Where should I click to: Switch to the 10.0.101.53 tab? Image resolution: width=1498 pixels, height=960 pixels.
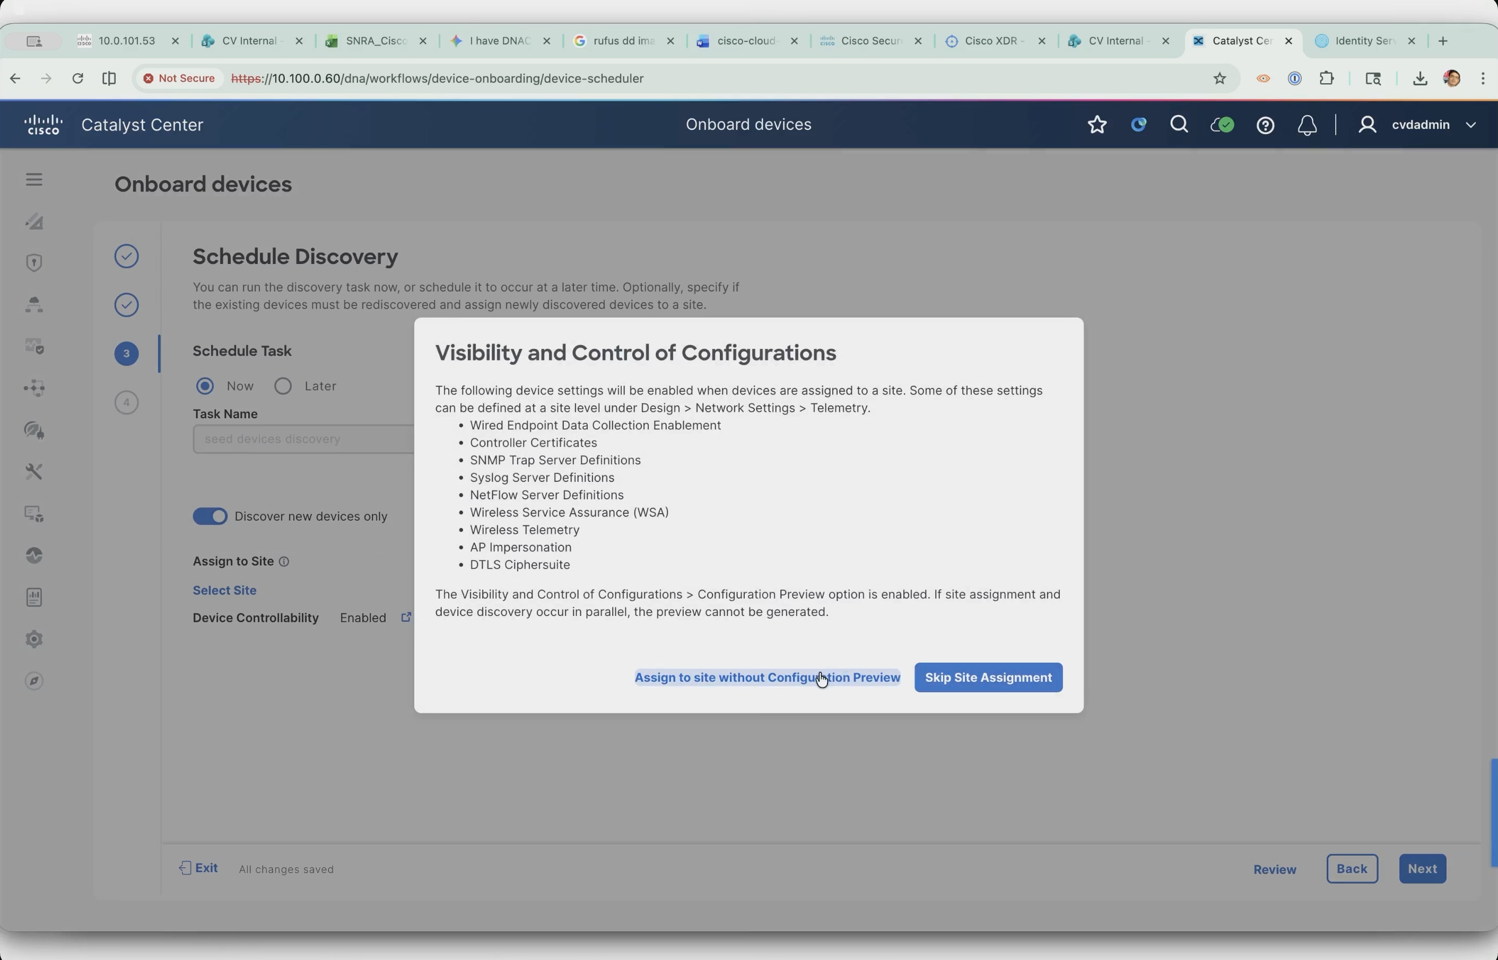point(127,40)
